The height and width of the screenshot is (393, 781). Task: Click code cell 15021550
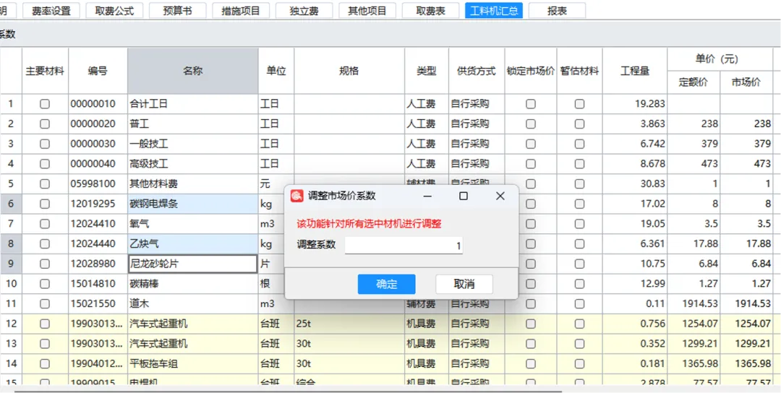point(98,303)
